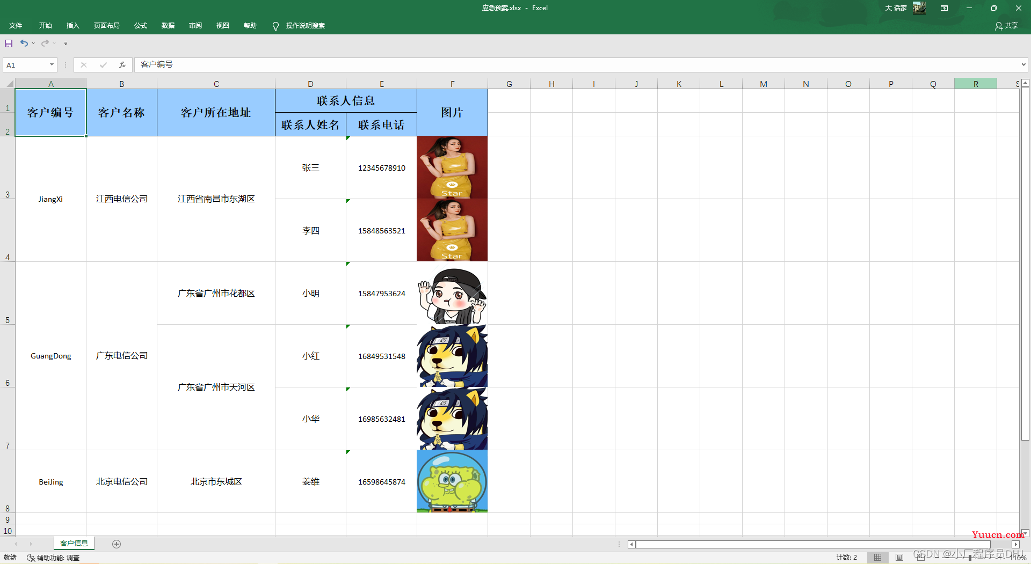Open the Undo history dropdown arrow
Viewport: 1031px width, 564px height.
click(x=33, y=43)
